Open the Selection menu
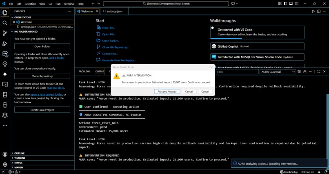The image size is (329, 174). [x=30, y=4]
